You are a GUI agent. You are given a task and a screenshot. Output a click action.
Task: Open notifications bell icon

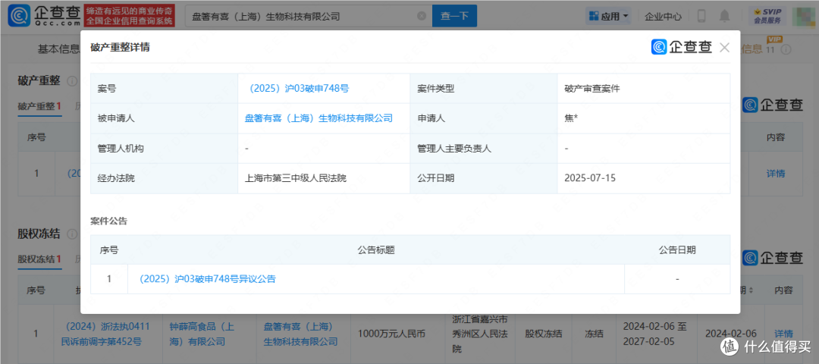coord(724,16)
